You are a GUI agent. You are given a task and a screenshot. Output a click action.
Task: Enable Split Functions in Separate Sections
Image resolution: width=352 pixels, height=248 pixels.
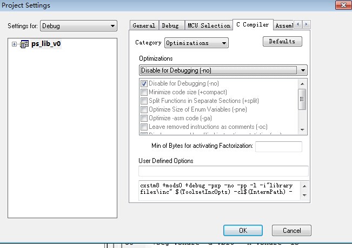click(144, 101)
